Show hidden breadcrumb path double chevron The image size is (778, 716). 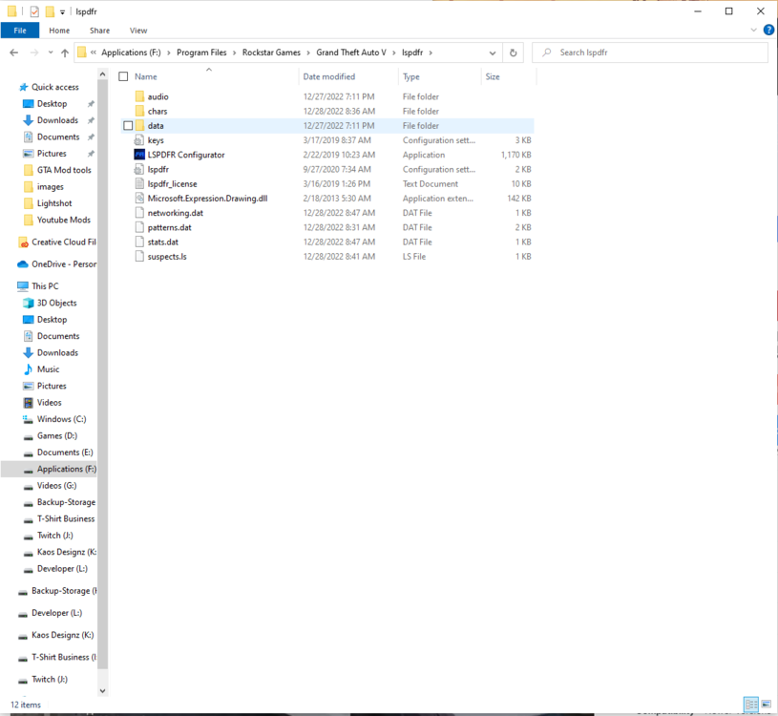94,53
